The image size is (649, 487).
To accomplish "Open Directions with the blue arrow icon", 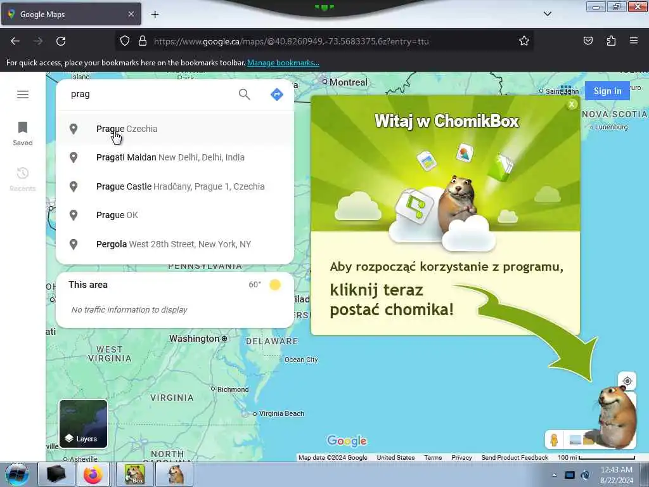I will click(x=276, y=94).
